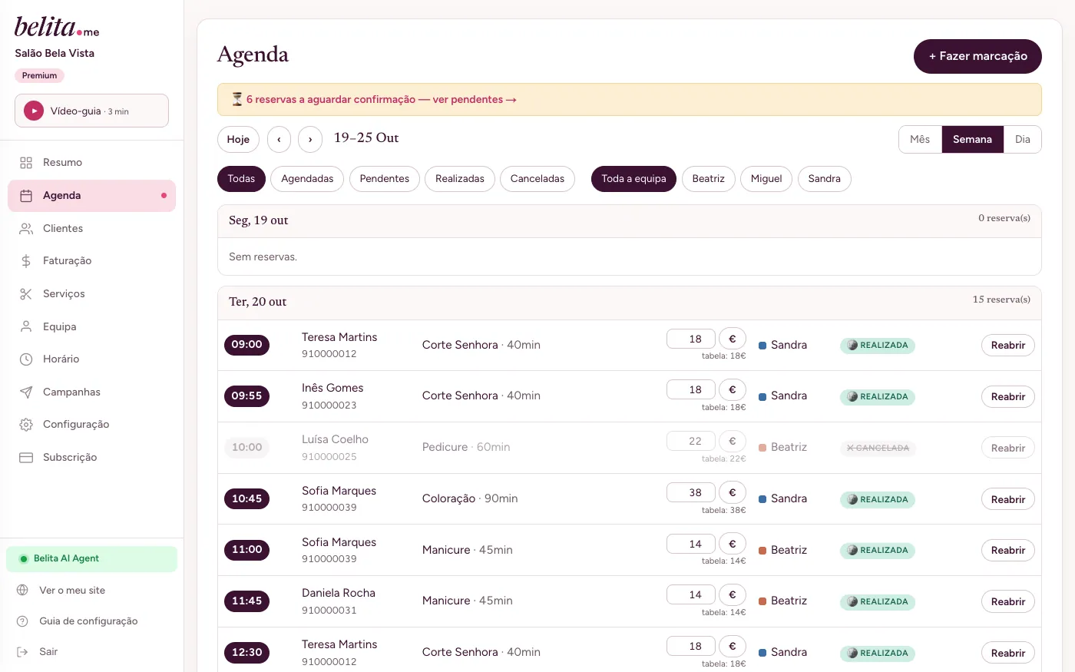Image resolution: width=1075 pixels, height=672 pixels.
Task: Open Campanhas paper plane item
Action: (x=91, y=392)
